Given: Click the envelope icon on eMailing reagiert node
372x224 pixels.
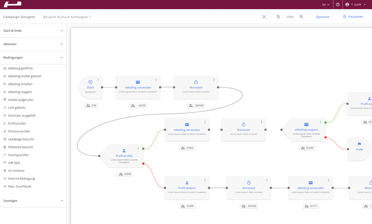Looking at the screenshot, I should [306, 124].
